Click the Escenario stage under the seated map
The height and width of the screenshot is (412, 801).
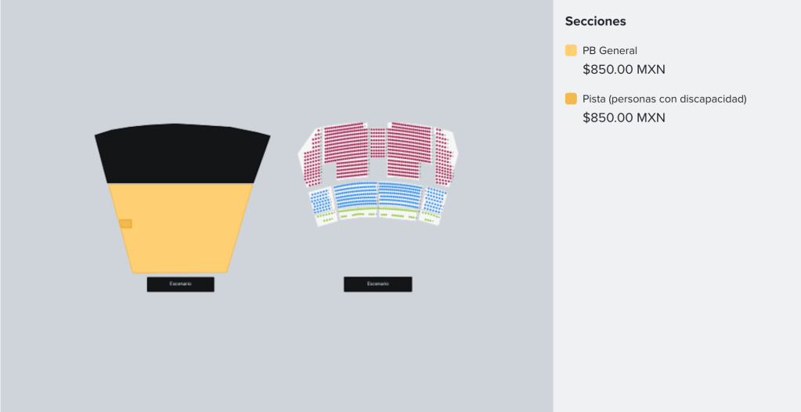click(x=377, y=284)
